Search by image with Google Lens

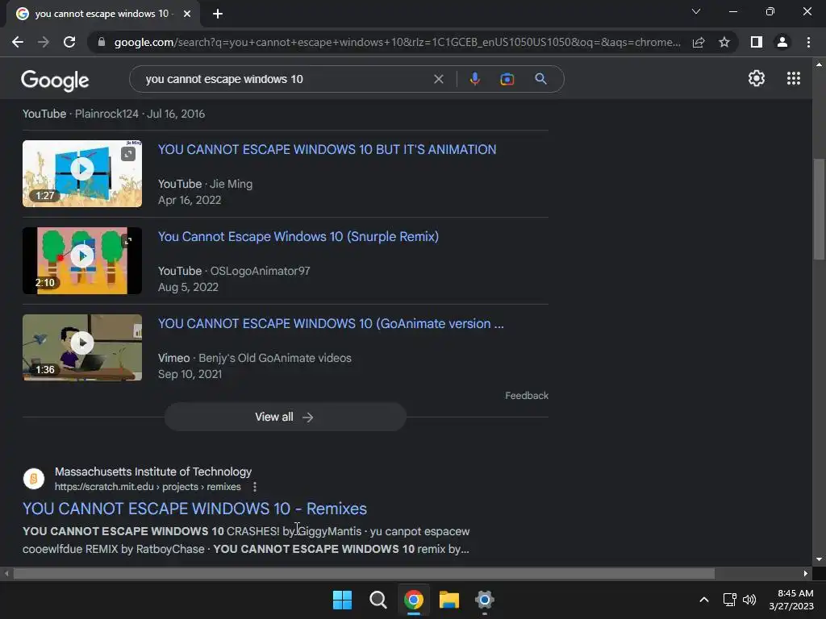pyautogui.click(x=507, y=79)
